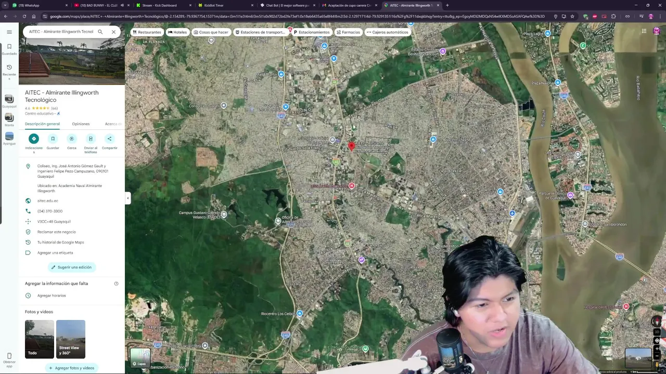Click the phone number (04) 370-3300
The image size is (666, 374).
tap(50, 211)
